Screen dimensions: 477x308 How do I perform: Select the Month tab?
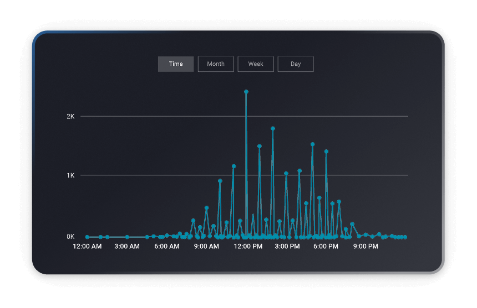coord(216,64)
